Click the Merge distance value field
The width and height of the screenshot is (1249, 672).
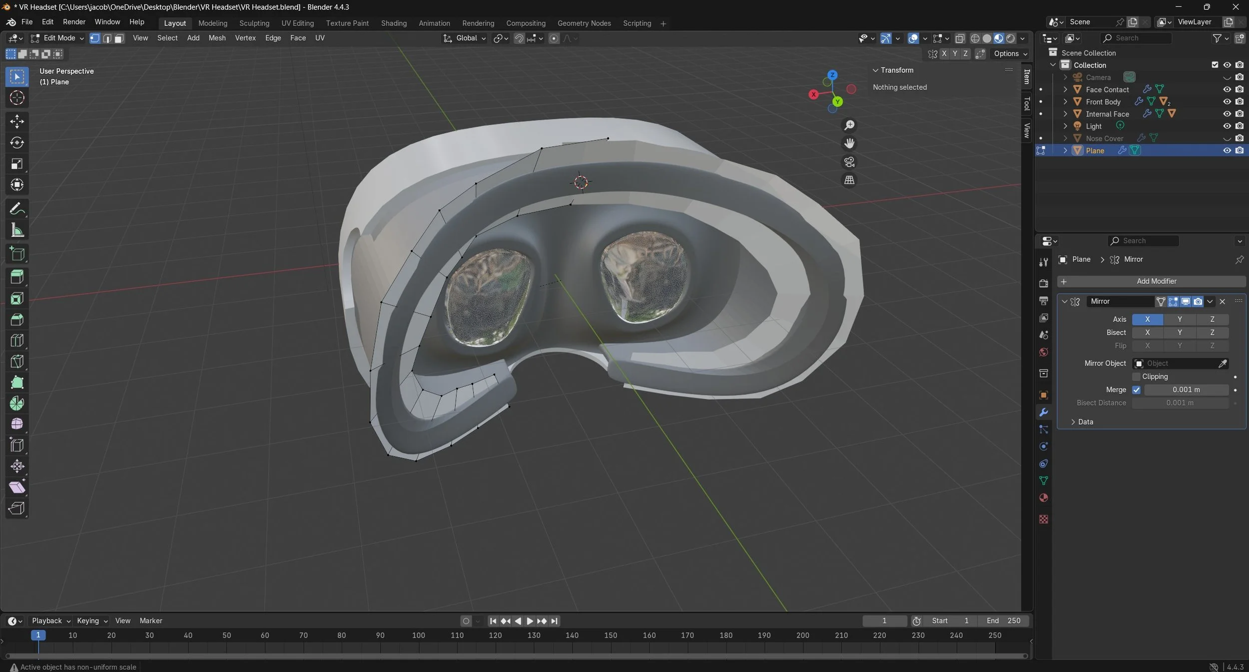click(x=1186, y=390)
